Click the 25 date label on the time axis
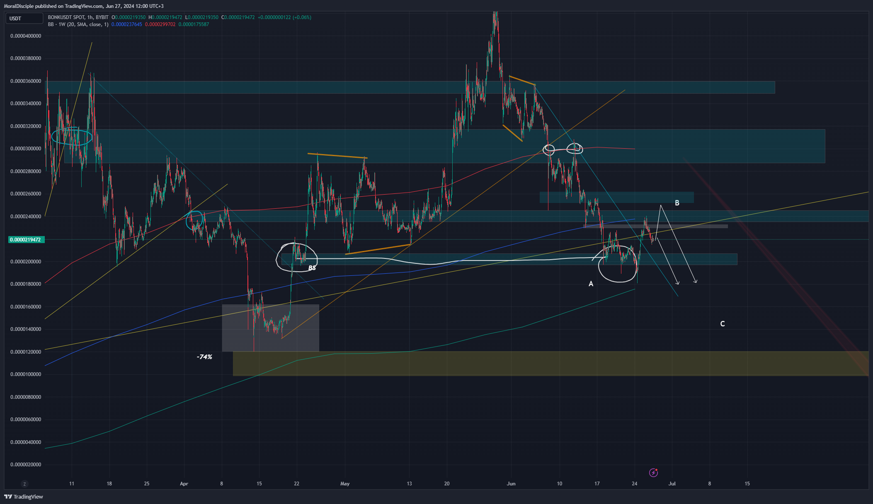The height and width of the screenshot is (504, 873). coord(147,484)
